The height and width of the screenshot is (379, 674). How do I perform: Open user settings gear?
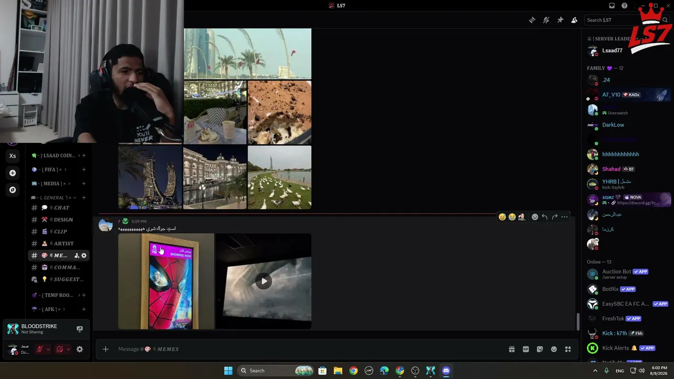click(80, 349)
